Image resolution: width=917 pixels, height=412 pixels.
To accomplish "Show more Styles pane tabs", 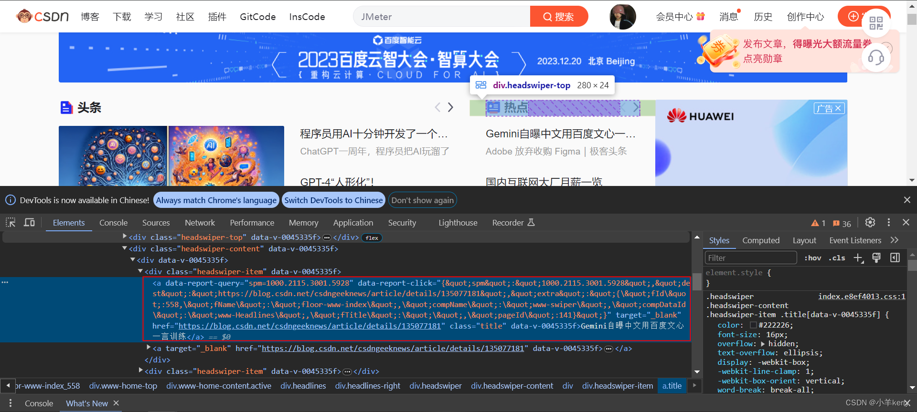I will click(x=895, y=240).
